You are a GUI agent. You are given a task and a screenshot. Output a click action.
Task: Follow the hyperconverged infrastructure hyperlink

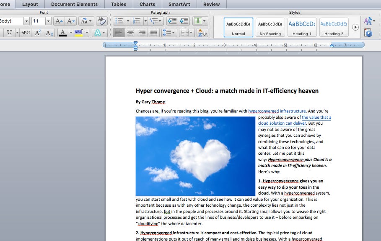tap(277, 111)
